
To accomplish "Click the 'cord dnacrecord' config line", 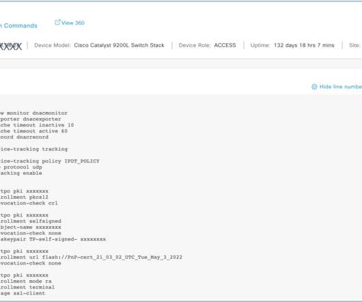I will 24,137.
